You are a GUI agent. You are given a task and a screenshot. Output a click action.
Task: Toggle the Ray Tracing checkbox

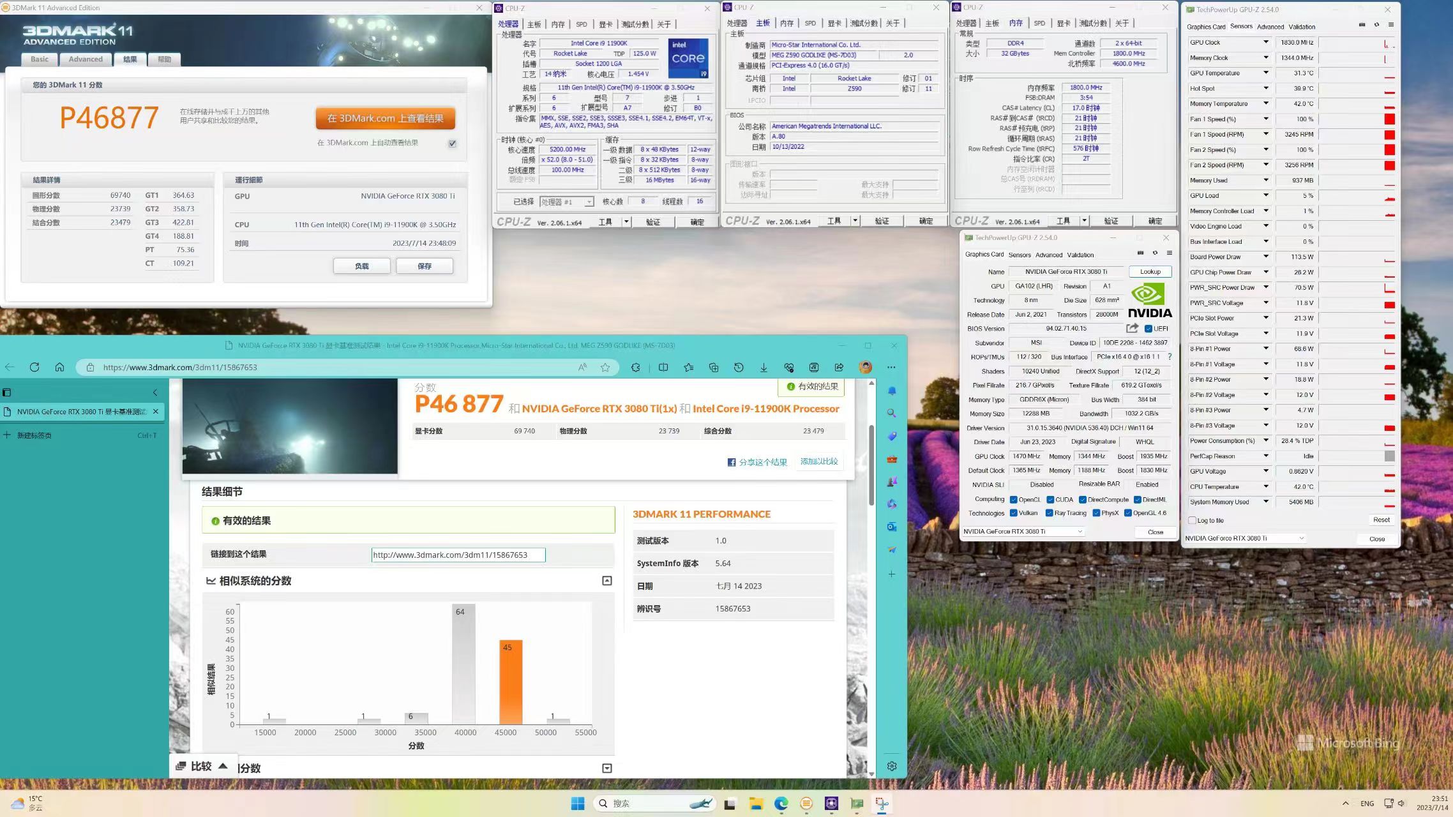[1049, 513]
